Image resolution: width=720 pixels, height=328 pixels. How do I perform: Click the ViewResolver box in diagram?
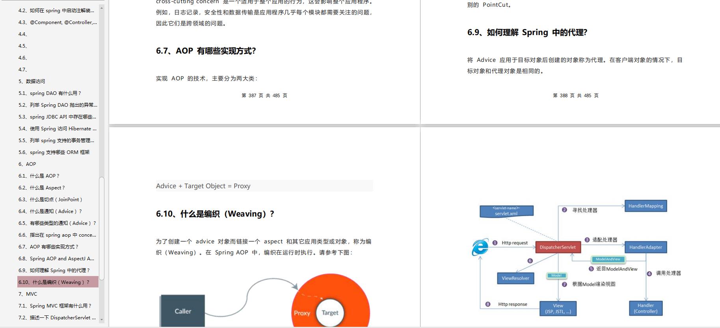click(515, 278)
